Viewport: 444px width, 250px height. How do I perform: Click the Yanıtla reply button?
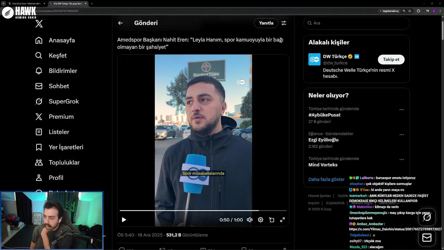(x=266, y=23)
